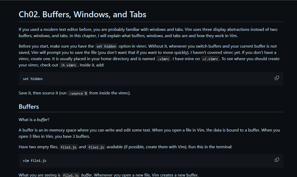Click the italic word "buffer" in "What is a buffer?"

[42, 120]
